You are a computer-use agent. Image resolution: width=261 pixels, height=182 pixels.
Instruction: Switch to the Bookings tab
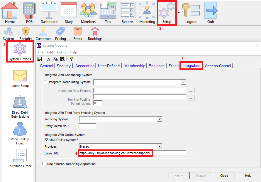157,66
